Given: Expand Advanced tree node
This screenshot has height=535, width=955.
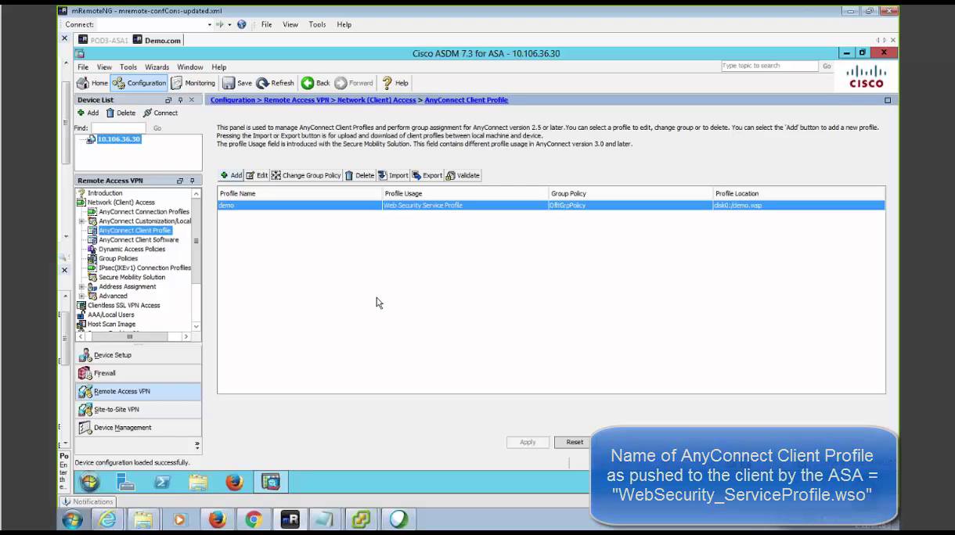Looking at the screenshot, I should 81,296.
